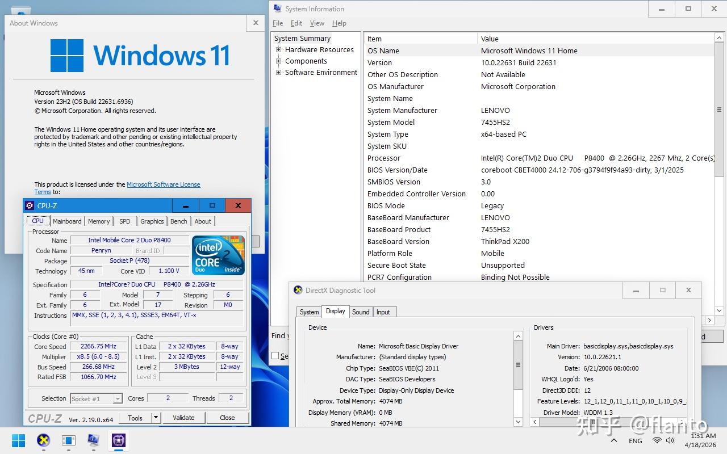Click the CPU-Z Tools button
The width and height of the screenshot is (727, 454).
(135, 418)
